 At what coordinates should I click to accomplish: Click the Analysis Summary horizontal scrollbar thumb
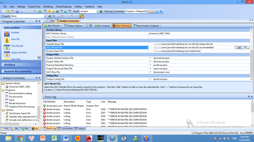pos(12,124)
